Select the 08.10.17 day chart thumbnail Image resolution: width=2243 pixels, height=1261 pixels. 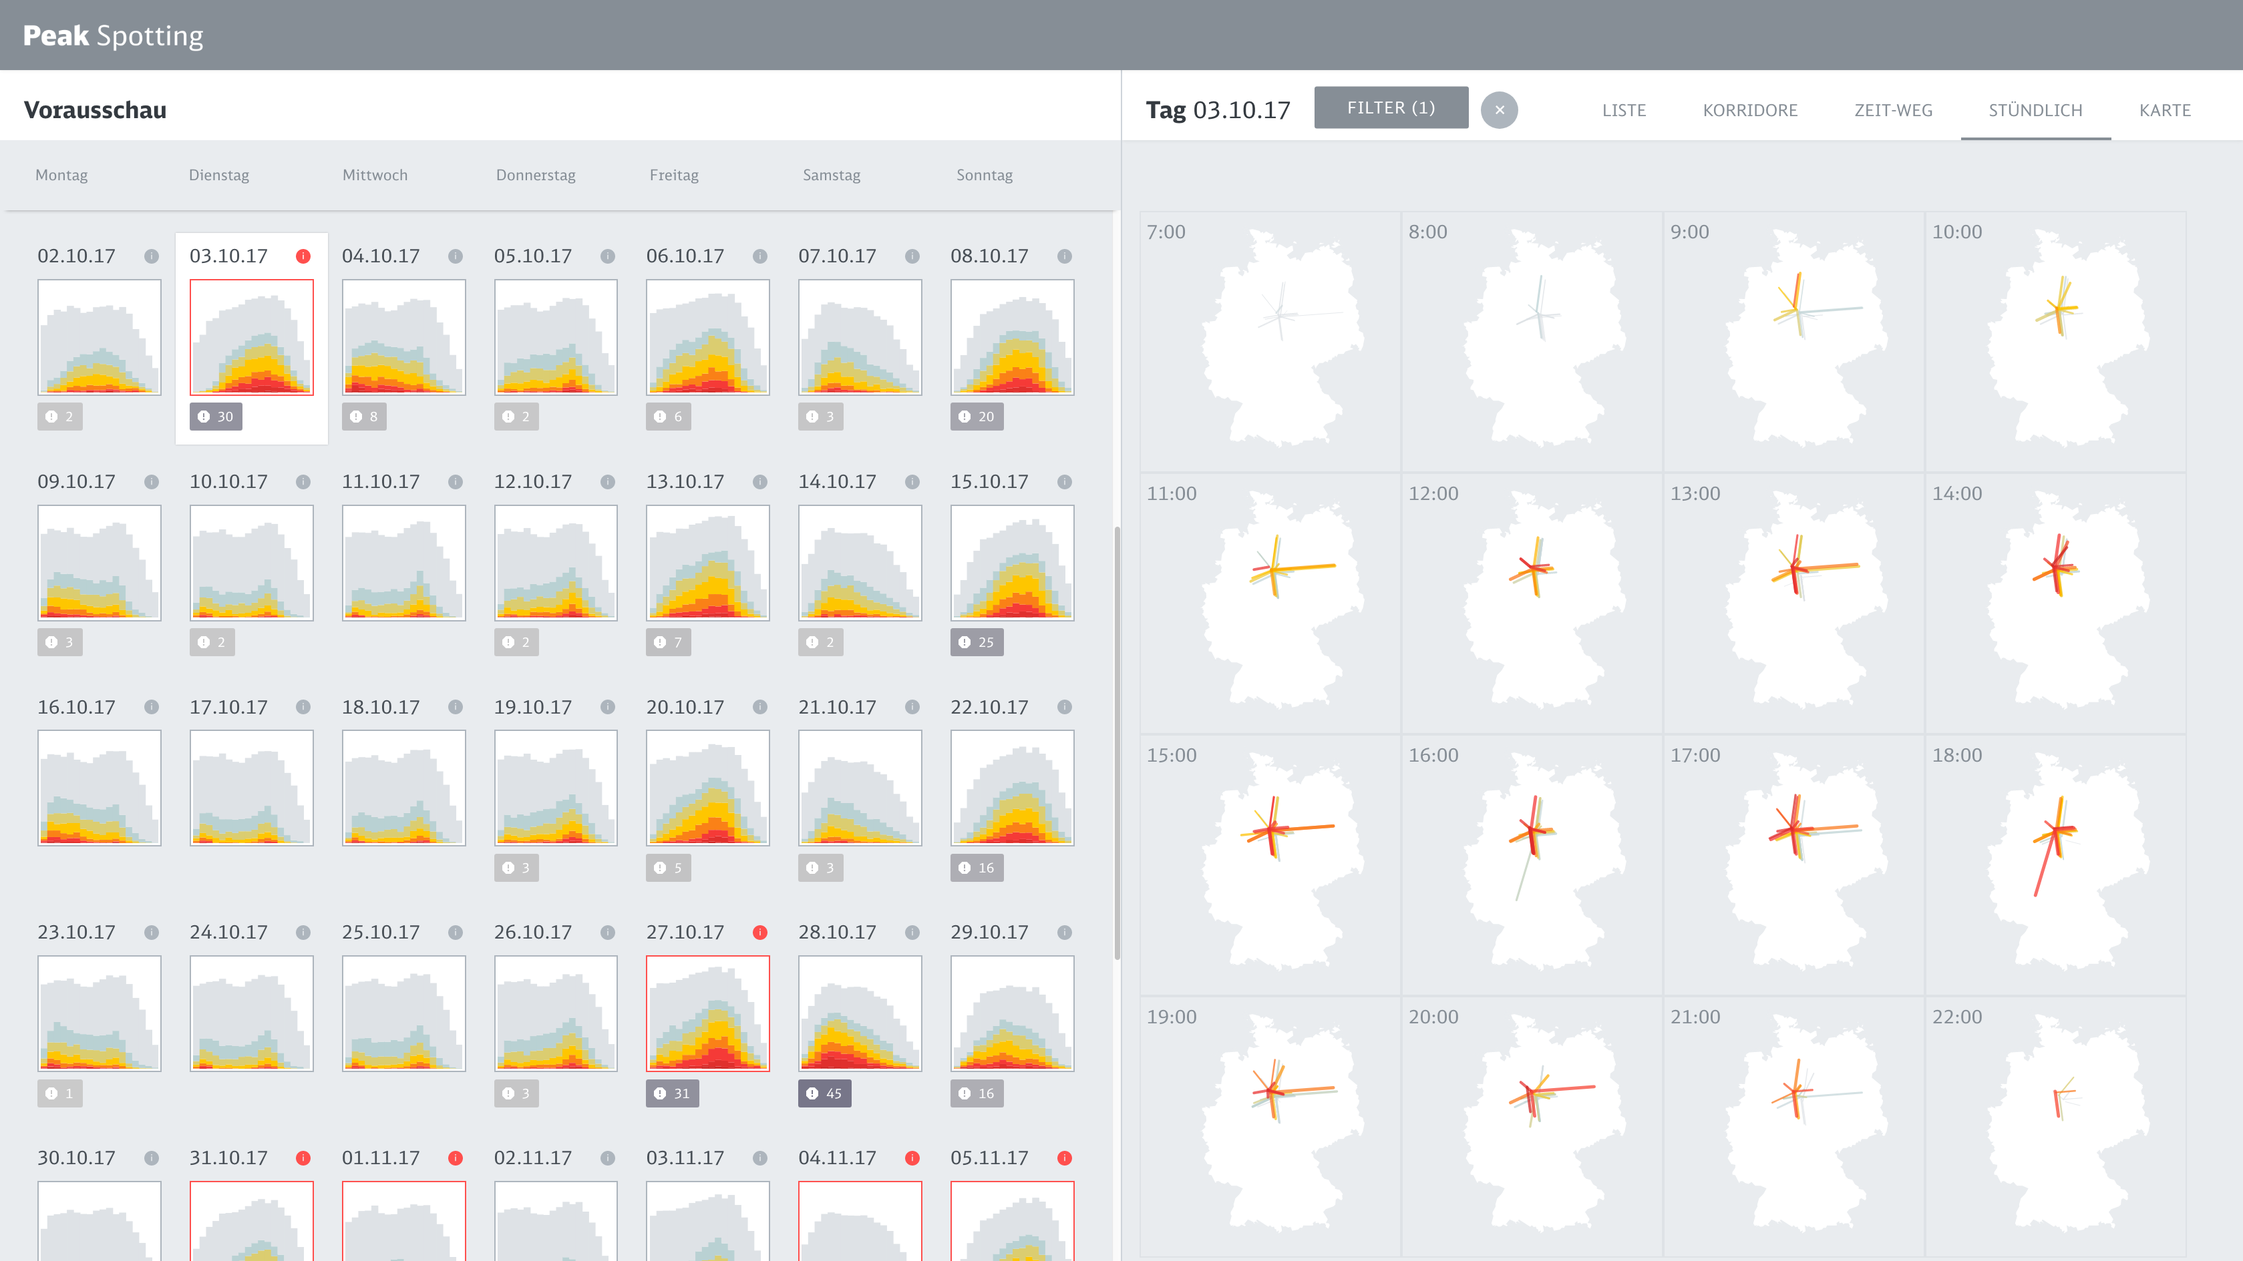coord(1012,337)
